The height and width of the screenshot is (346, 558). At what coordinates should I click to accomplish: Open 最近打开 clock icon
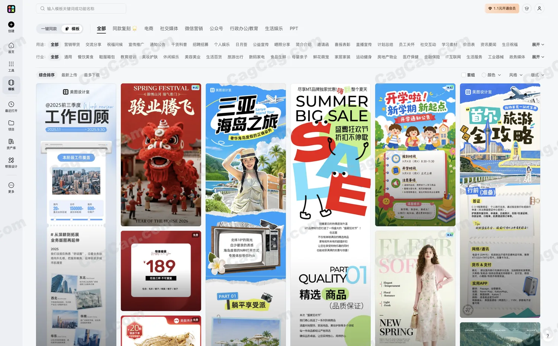[11, 104]
